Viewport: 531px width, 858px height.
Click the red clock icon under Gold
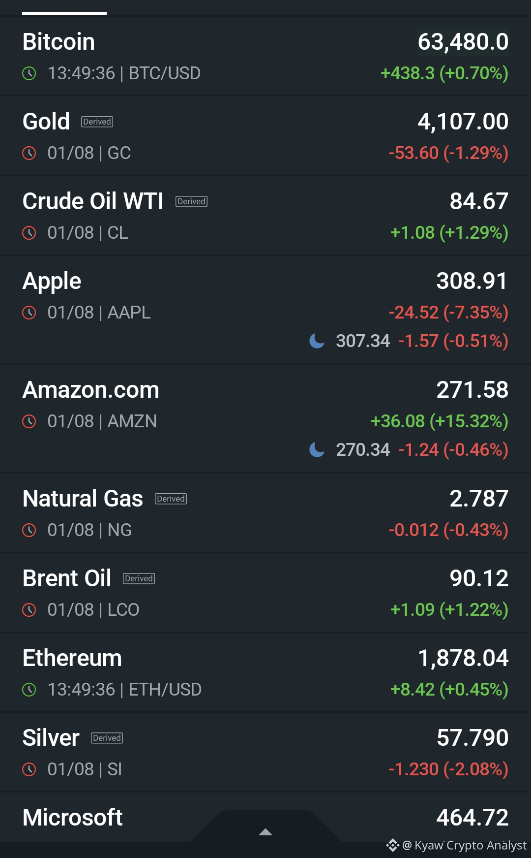coord(29,154)
